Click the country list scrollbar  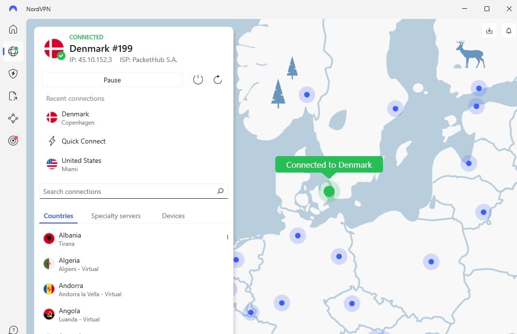point(228,237)
